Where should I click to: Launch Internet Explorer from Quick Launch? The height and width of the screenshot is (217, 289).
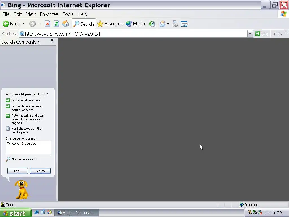point(36,212)
